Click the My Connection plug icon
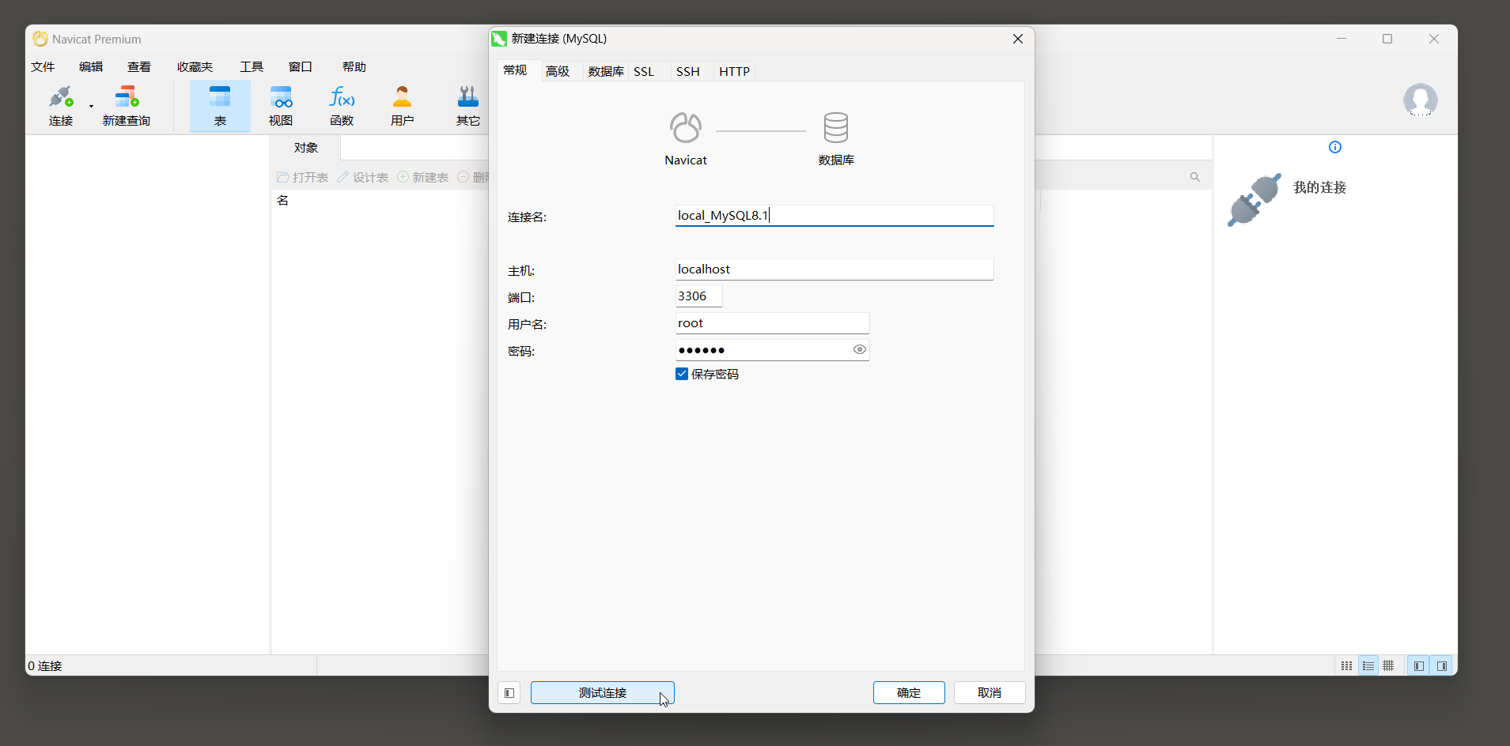Image resolution: width=1510 pixels, height=746 pixels. click(x=1255, y=200)
